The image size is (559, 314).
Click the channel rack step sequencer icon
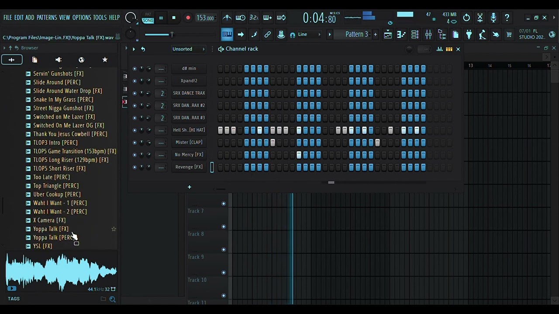point(449,49)
